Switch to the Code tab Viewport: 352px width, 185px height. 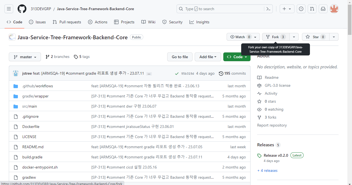pyautogui.click(x=14, y=22)
